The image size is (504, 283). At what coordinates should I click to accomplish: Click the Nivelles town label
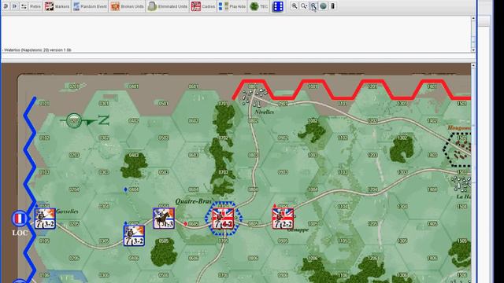click(x=265, y=112)
